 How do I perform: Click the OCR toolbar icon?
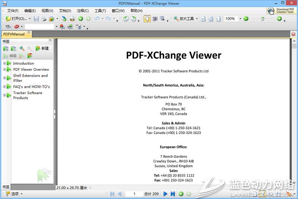coord(72,19)
